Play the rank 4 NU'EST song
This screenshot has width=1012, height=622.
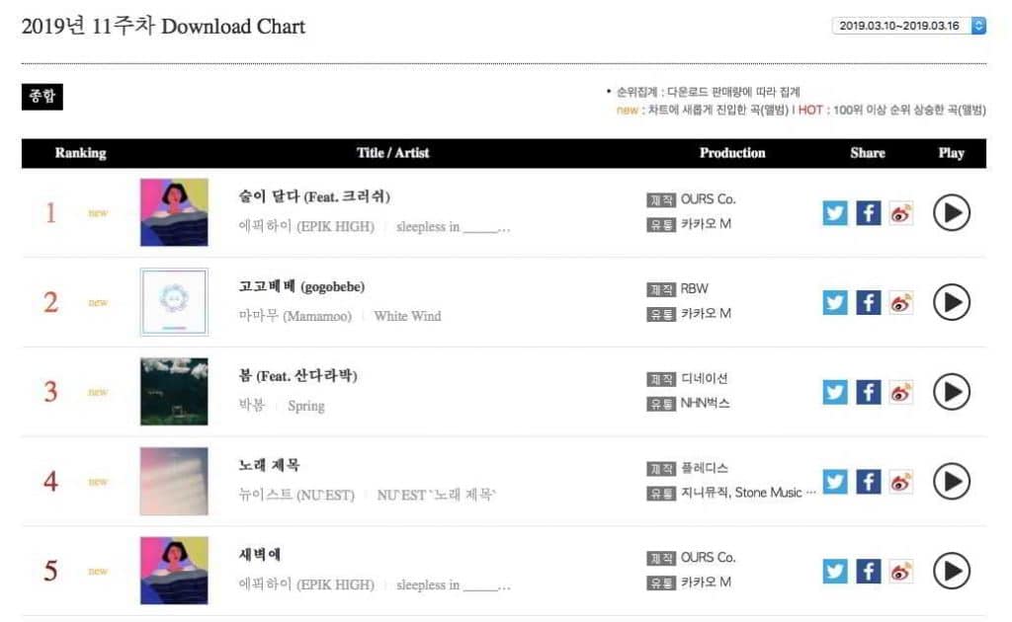coord(952,482)
